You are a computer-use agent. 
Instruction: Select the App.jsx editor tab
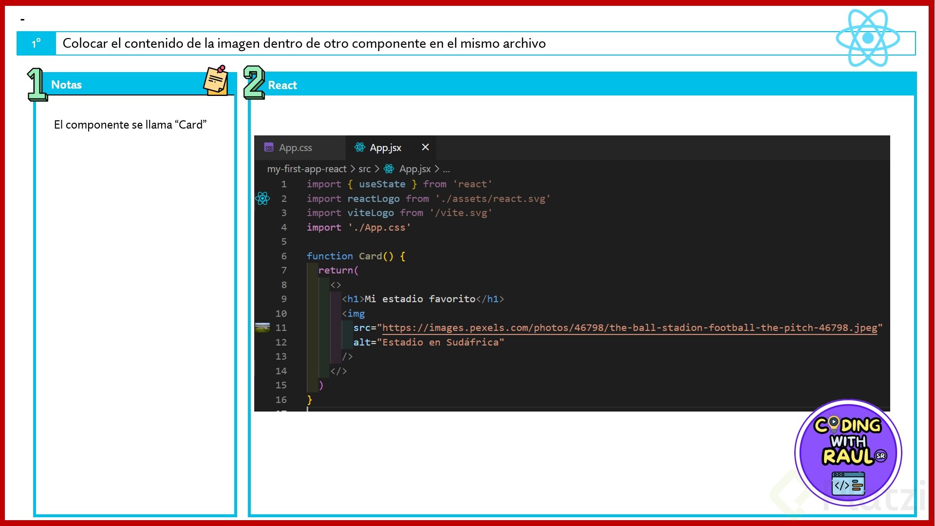click(385, 148)
